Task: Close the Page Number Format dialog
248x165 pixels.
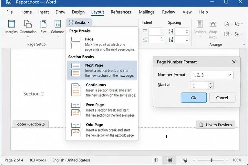Action: click(234, 62)
